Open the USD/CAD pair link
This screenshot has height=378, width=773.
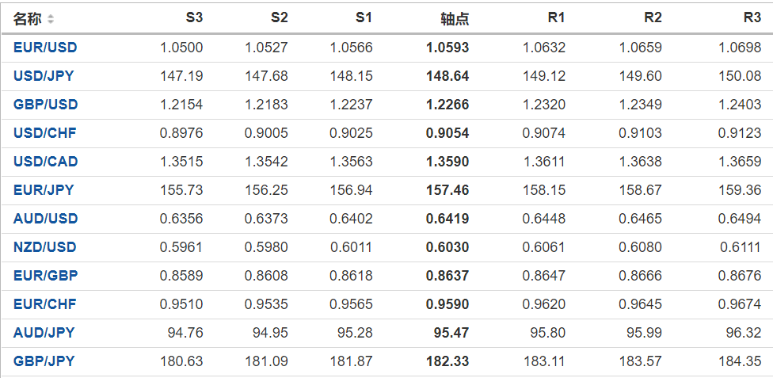point(45,162)
